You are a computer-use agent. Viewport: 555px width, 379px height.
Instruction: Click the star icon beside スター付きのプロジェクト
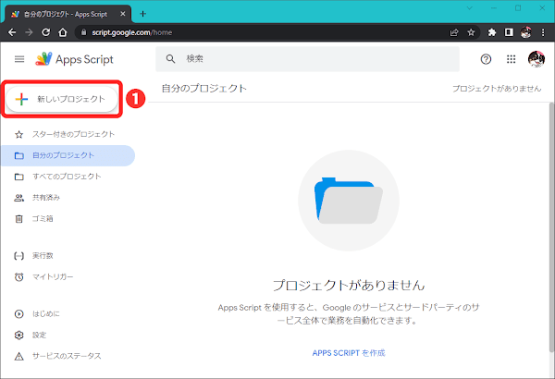(x=19, y=134)
